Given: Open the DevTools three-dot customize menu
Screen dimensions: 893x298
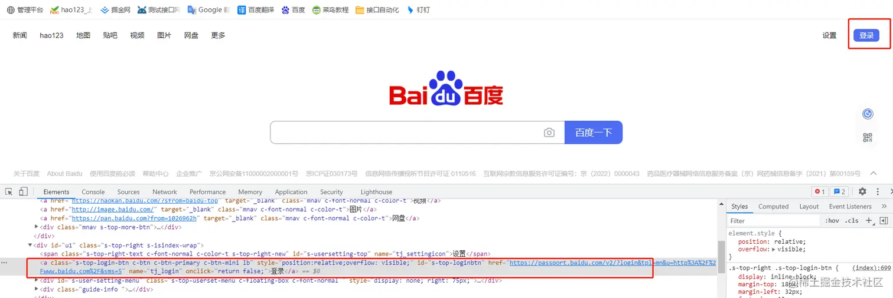Looking at the screenshot, I should click(878, 192).
